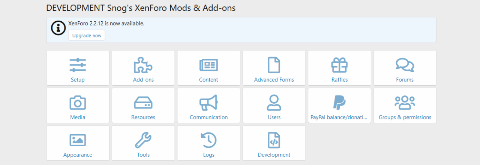Open the Groups & permissions text link
The height and width of the screenshot is (165, 480).
click(x=405, y=117)
